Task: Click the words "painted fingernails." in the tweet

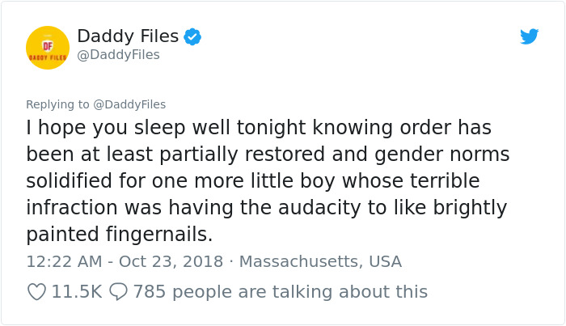Action: [x=119, y=235]
